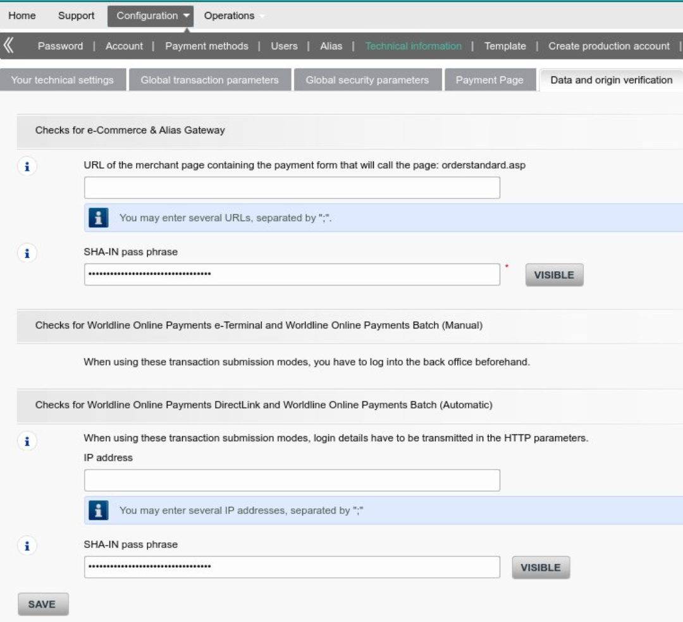
Task: Click blue info icon in IP addresses hint
Action: tap(98, 510)
